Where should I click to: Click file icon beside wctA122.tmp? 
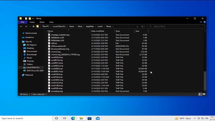(49, 83)
